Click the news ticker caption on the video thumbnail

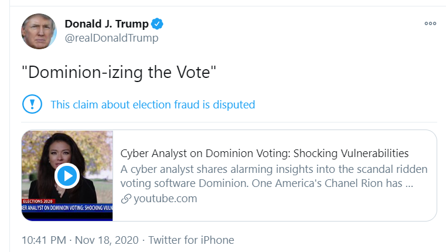tap(67, 207)
